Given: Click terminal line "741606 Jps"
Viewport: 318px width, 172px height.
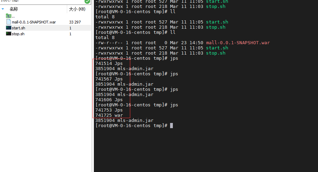Looking at the screenshot, I should (109, 100).
